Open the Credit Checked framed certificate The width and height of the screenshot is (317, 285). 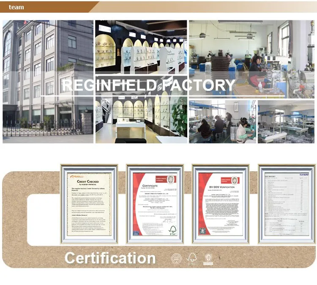pyautogui.click(x=89, y=204)
